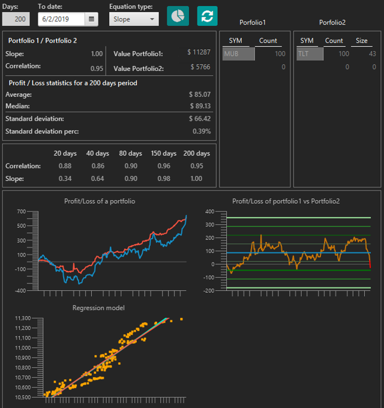Screen dimensions: 384x408
Task: Click the Count column header in Portfolio1 table
Action: tap(268, 41)
